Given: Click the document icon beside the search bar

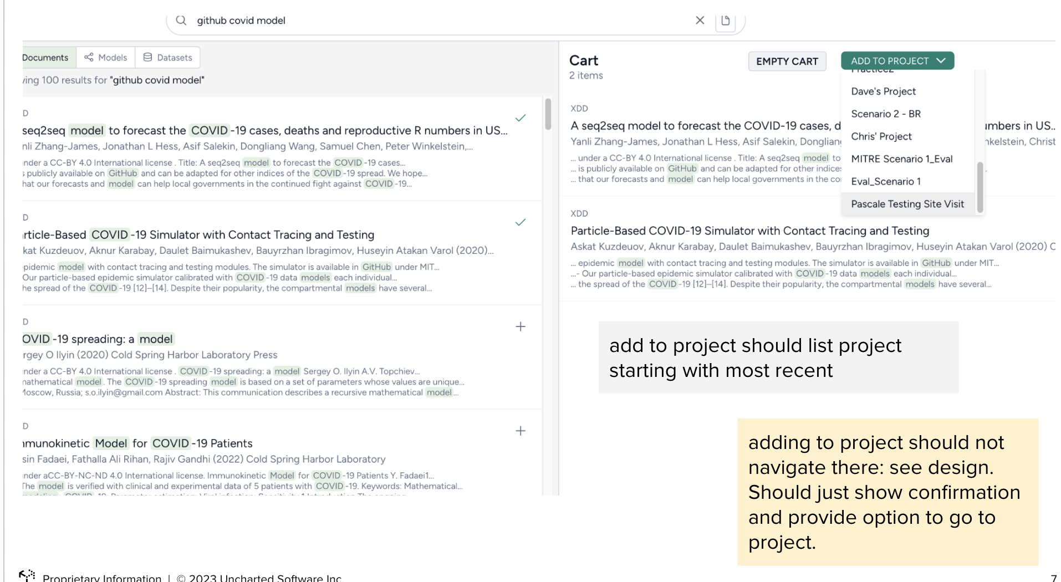Looking at the screenshot, I should (x=725, y=20).
